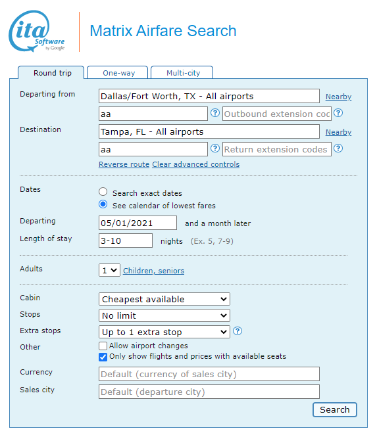Open help icon for return extension codes

click(x=338, y=149)
